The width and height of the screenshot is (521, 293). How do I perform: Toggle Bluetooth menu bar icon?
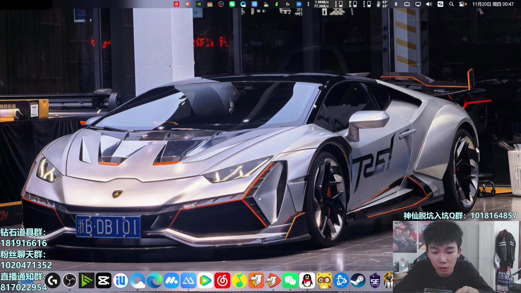click(x=396, y=4)
